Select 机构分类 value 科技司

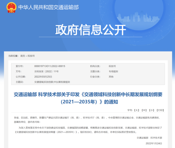(112, 66)
